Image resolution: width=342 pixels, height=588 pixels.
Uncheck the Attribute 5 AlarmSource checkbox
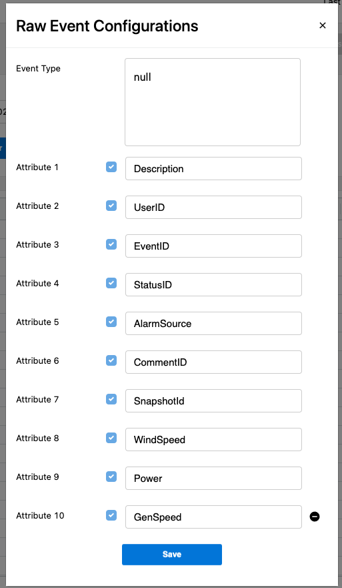click(111, 322)
